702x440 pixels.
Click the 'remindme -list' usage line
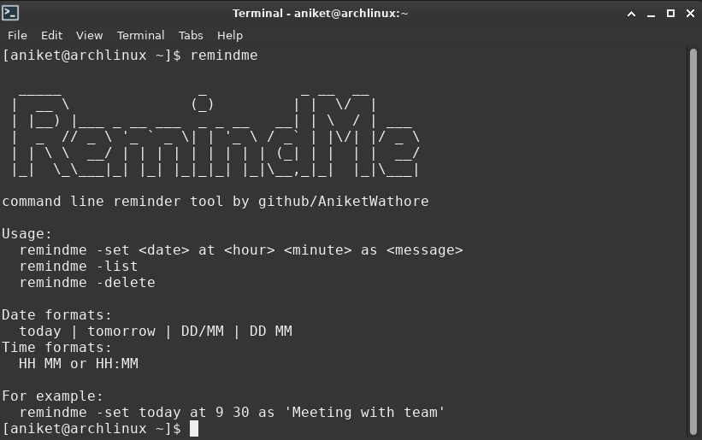[x=79, y=266]
